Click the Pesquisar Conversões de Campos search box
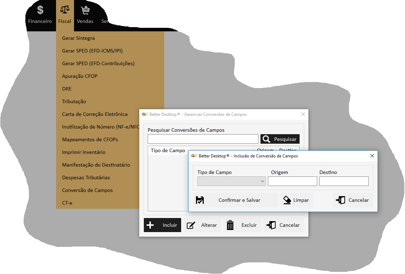The image size is (405, 274). click(203, 139)
